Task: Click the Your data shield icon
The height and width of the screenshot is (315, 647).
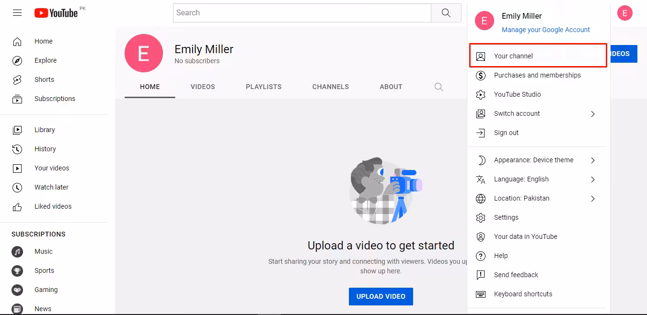Action: pyautogui.click(x=481, y=236)
